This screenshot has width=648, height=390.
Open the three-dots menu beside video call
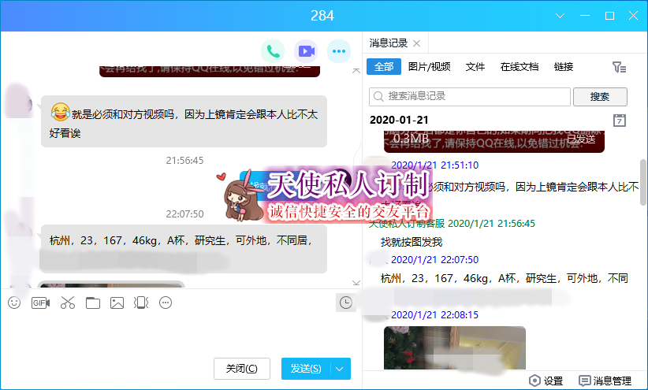[339, 52]
